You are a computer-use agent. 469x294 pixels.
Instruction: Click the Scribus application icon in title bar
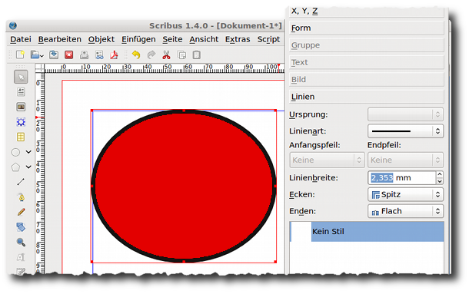pos(13,25)
